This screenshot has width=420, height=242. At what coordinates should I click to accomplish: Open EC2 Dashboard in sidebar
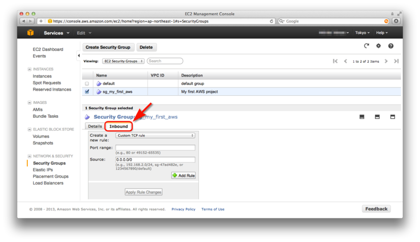coord(48,49)
